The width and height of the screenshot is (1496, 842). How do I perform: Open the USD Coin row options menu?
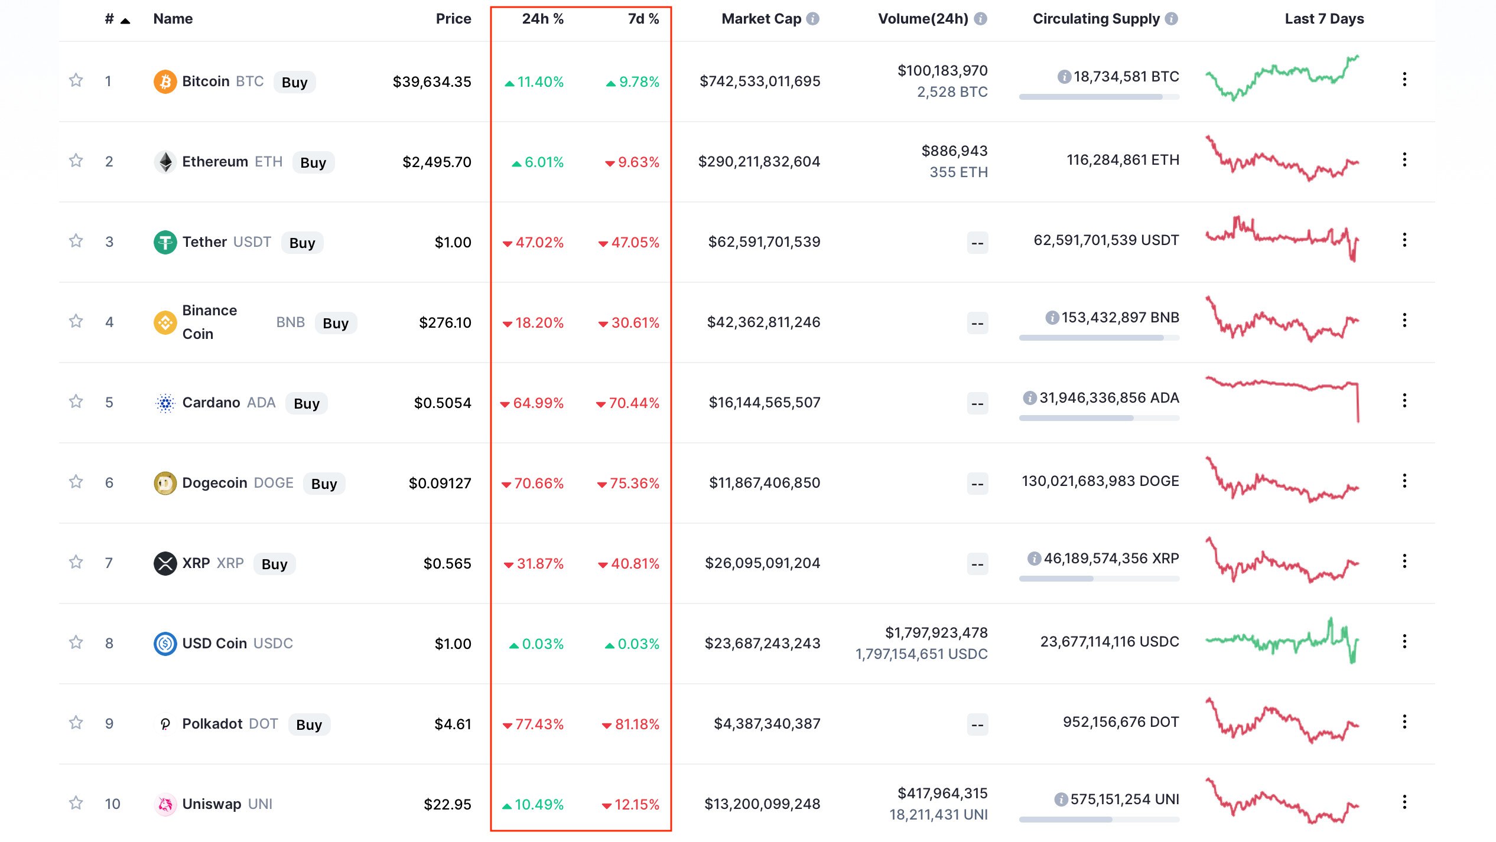1404,641
